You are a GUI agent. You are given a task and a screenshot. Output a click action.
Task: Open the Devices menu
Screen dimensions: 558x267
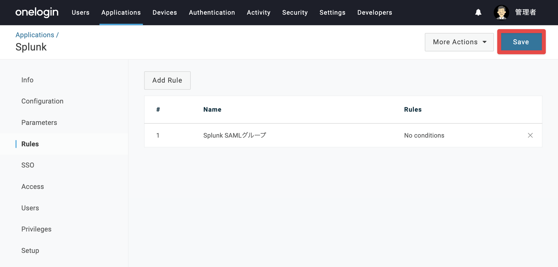coord(165,12)
